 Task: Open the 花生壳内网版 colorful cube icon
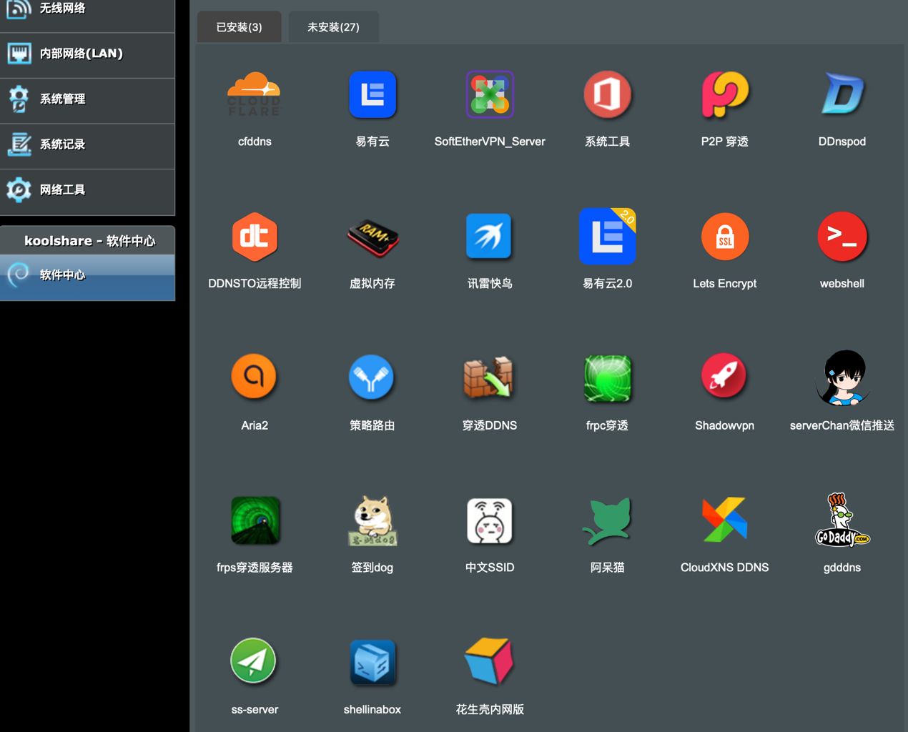coord(490,661)
